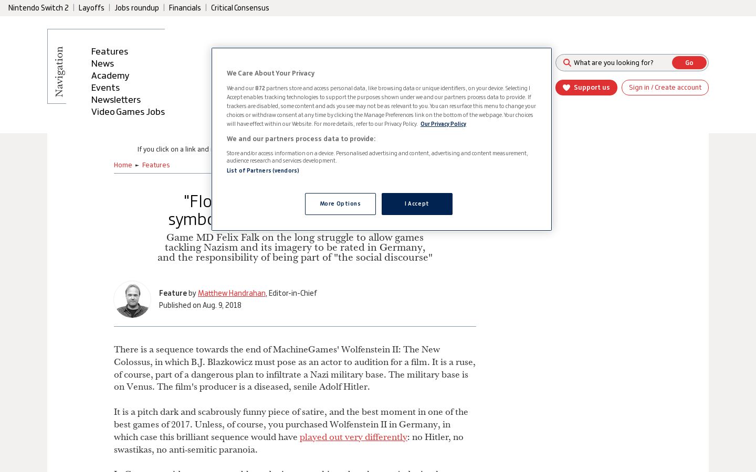Open the Financials topic link
The image size is (756, 472).
(185, 8)
